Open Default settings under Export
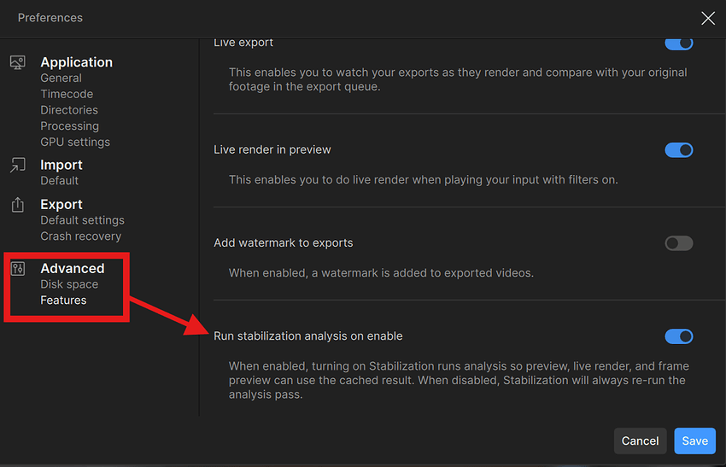Image resolution: width=726 pixels, height=467 pixels. [82, 220]
